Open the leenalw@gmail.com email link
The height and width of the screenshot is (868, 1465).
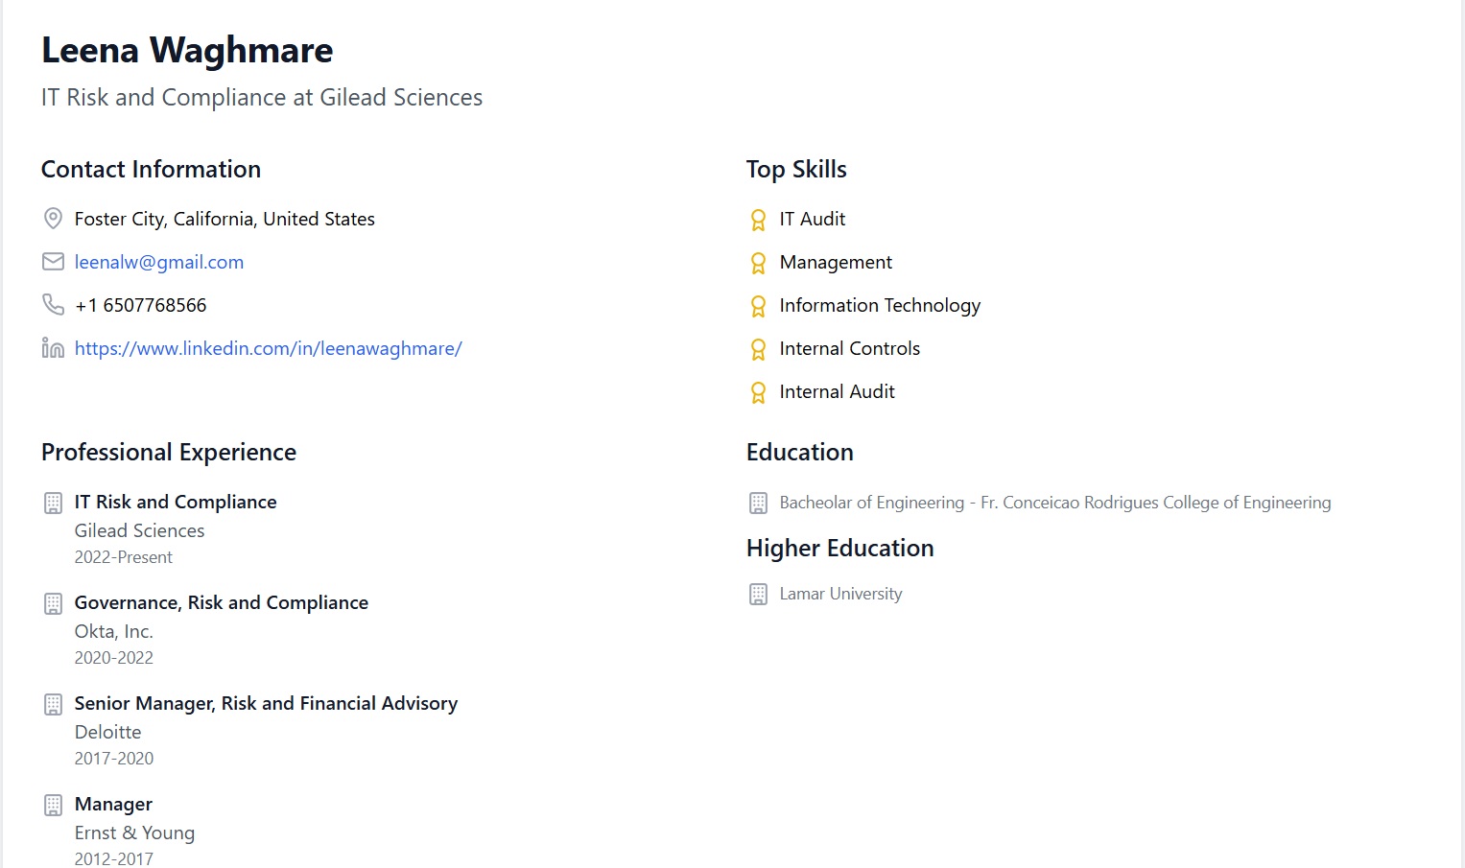click(x=159, y=262)
